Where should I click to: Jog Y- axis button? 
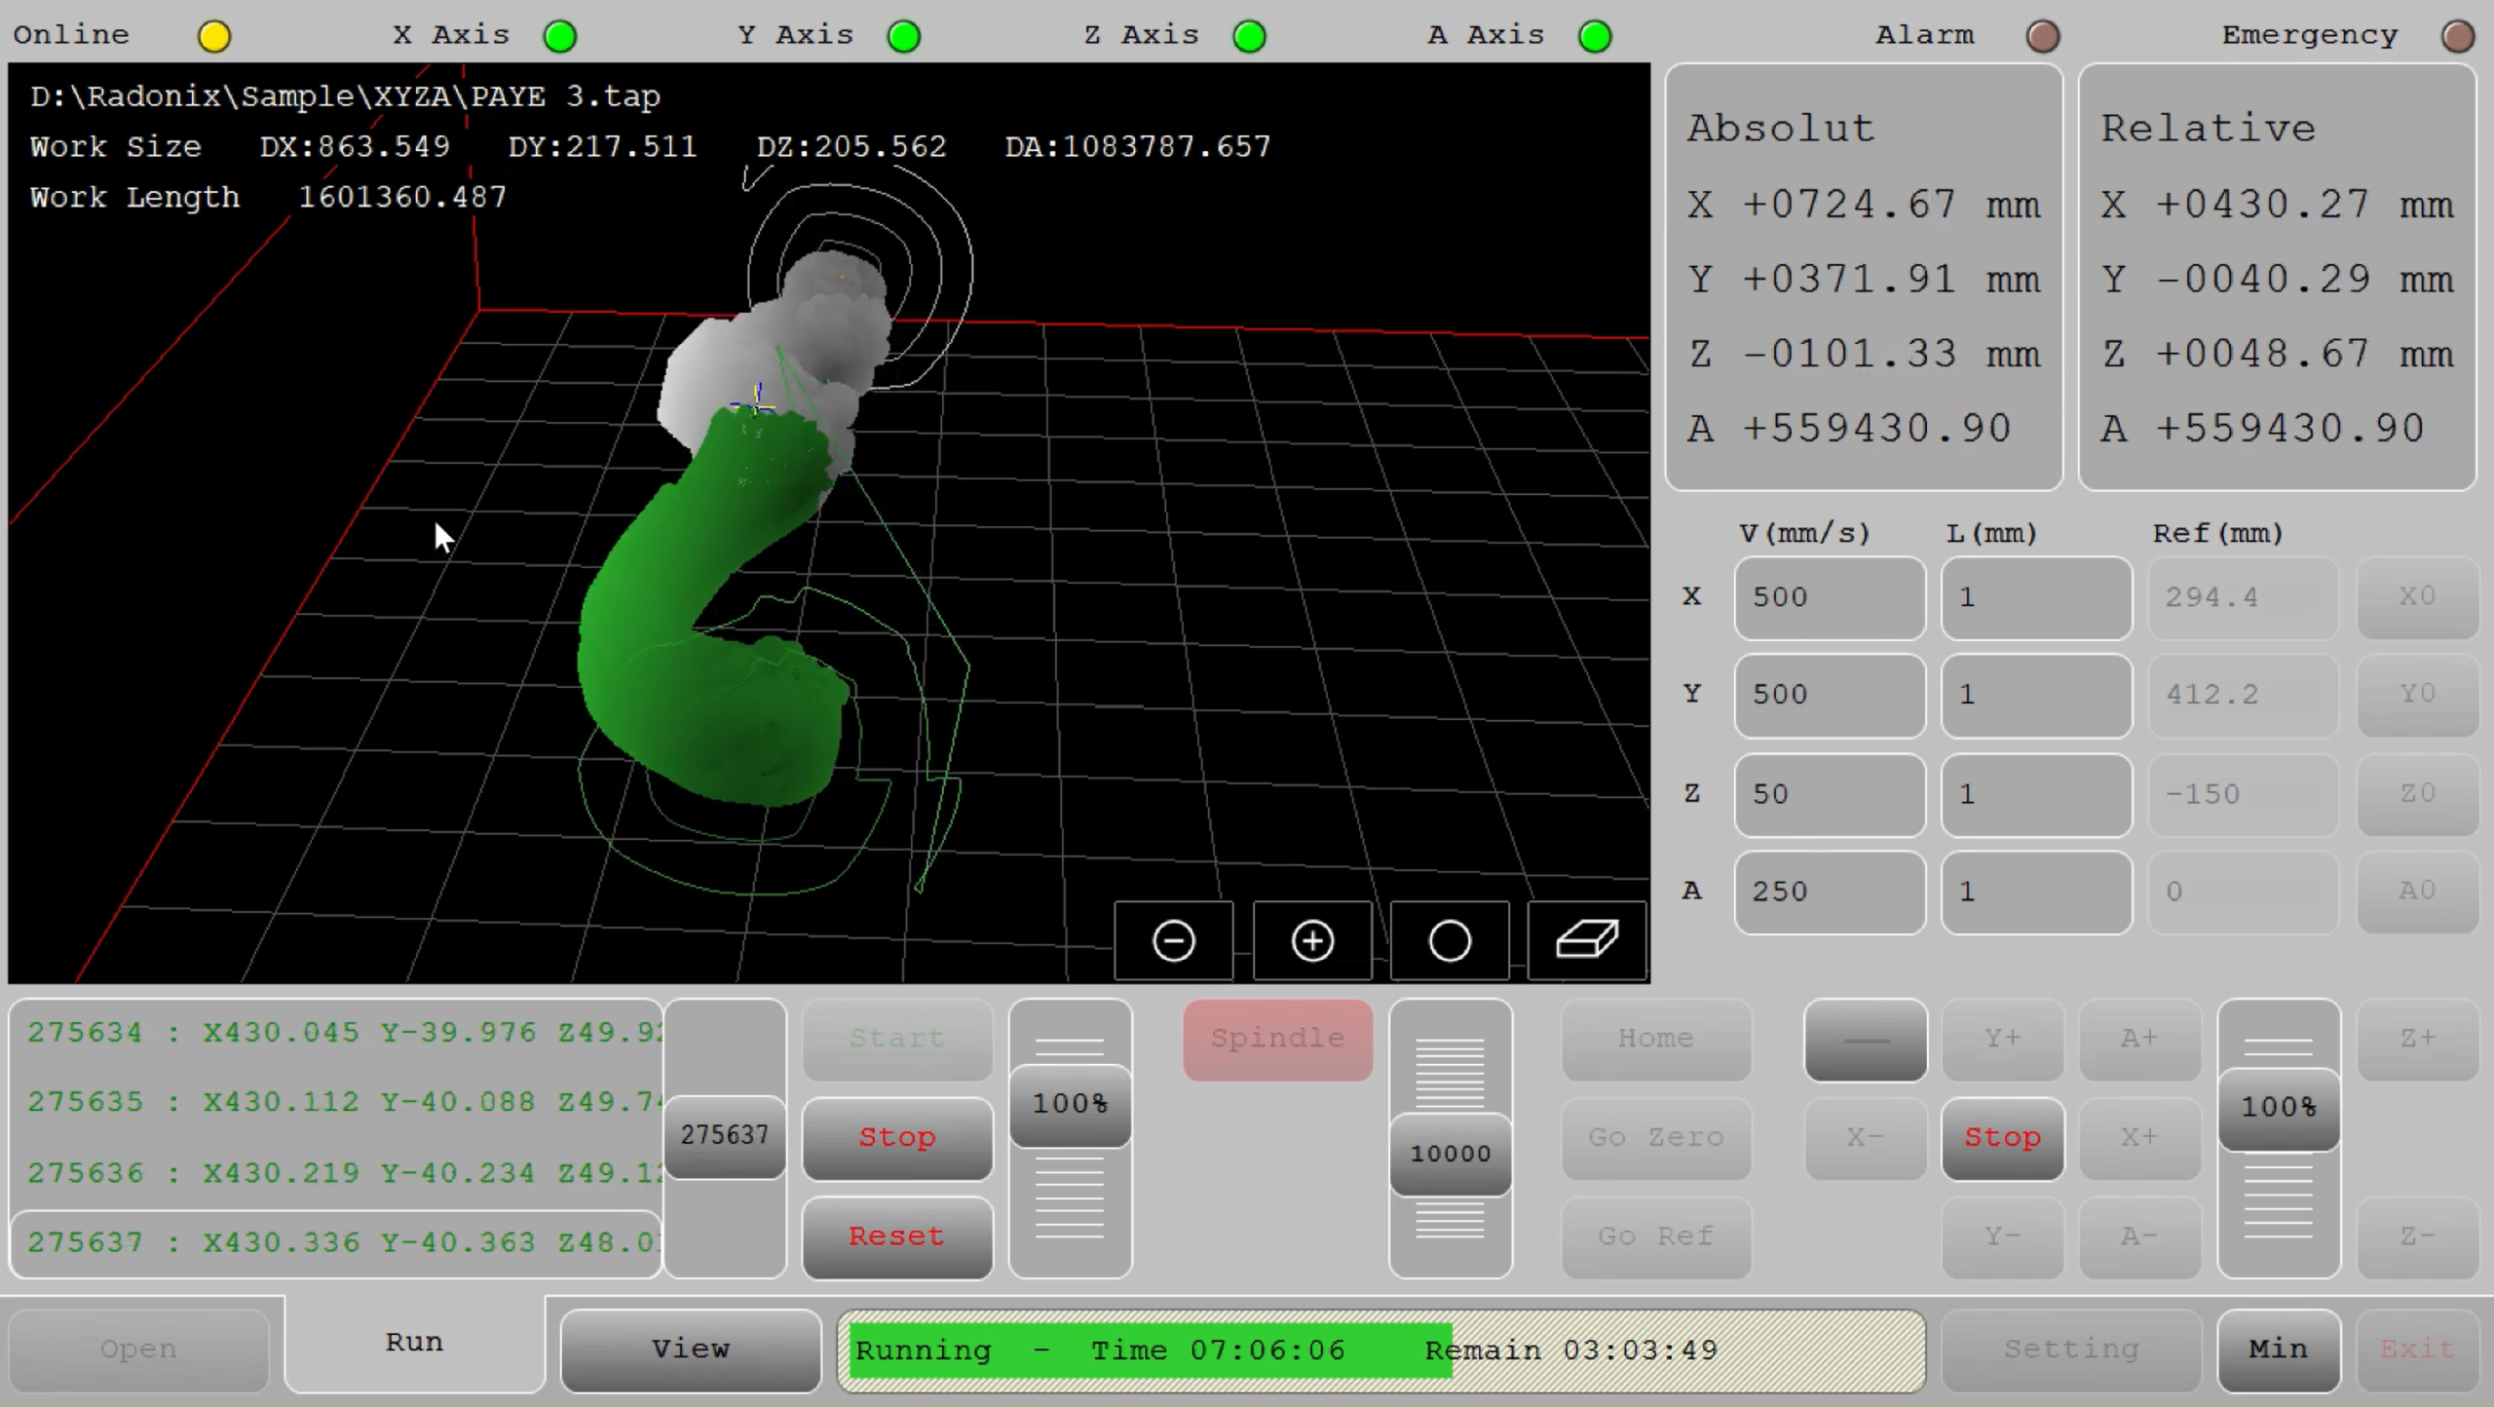click(2003, 1236)
